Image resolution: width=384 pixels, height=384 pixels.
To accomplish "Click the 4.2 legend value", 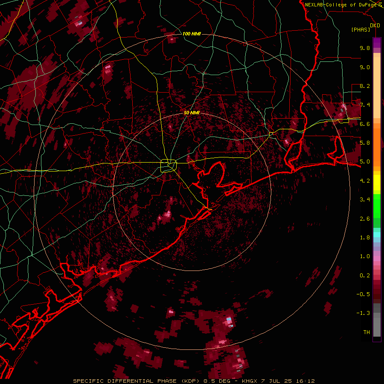I will 365,181.
